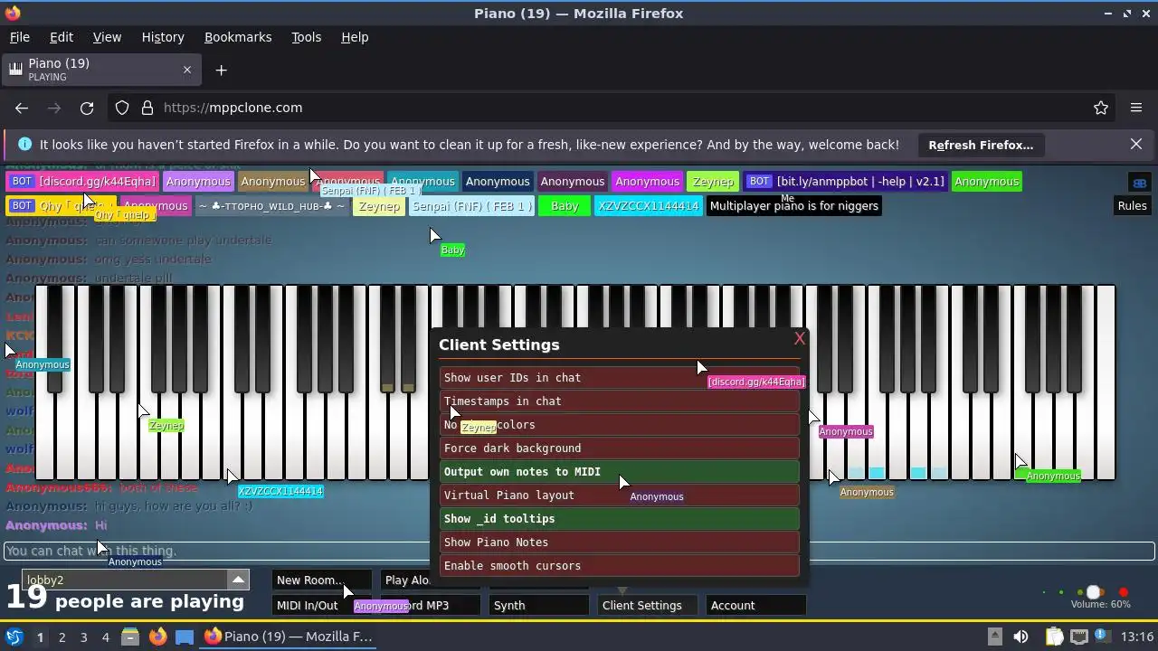Bookmark this page with the star icon
This screenshot has width=1158, height=651.
click(x=1101, y=108)
